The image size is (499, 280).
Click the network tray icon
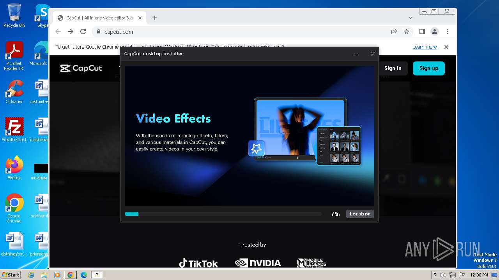pyautogui.click(x=453, y=275)
